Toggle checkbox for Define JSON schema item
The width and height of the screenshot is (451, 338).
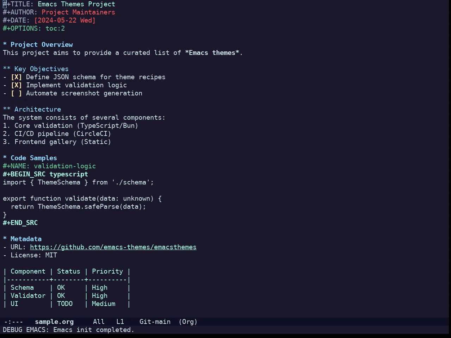pyautogui.click(x=16, y=77)
